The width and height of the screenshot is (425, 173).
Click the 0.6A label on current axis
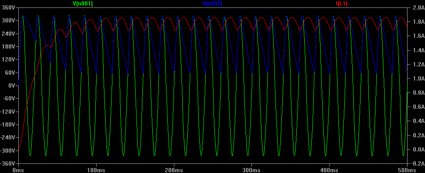417,107
